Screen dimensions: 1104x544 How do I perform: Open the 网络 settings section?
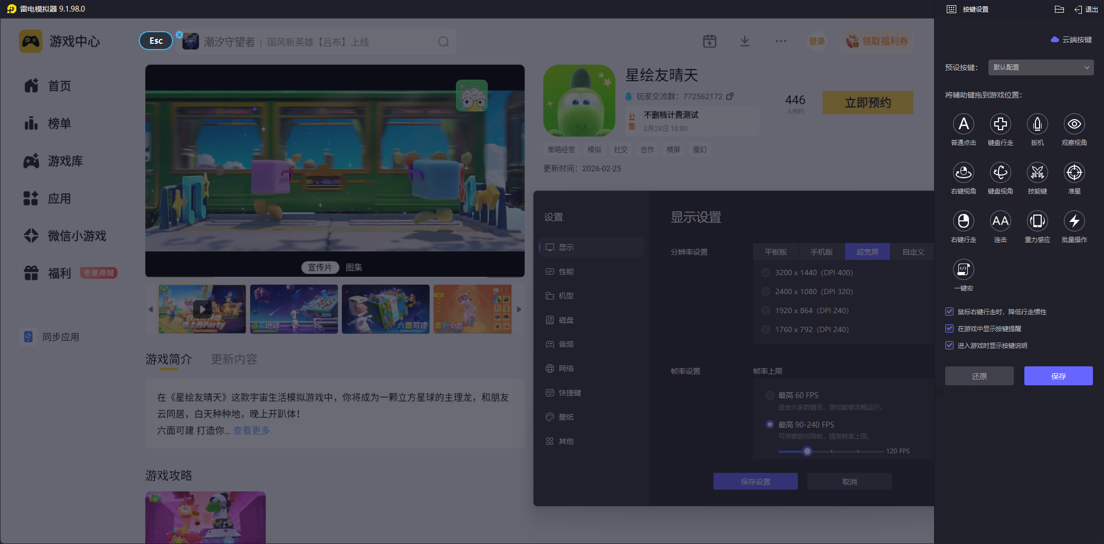[x=592, y=368]
